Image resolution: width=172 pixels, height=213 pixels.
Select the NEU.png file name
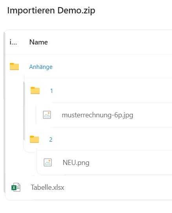click(76, 163)
